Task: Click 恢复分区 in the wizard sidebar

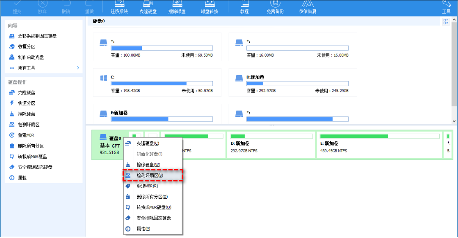Action: coord(26,46)
